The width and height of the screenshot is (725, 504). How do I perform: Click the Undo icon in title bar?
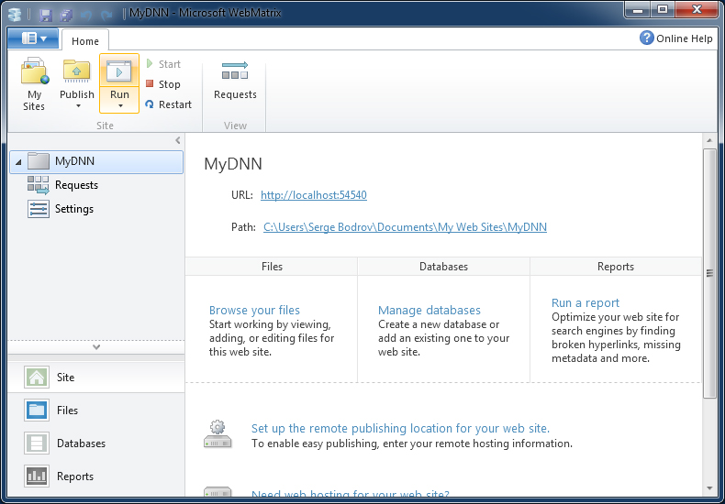point(86,16)
